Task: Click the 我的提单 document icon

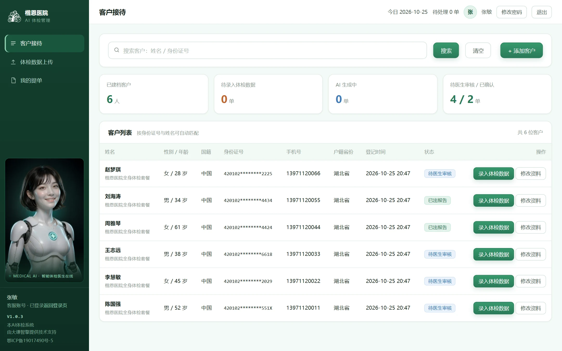Action: [x=13, y=80]
